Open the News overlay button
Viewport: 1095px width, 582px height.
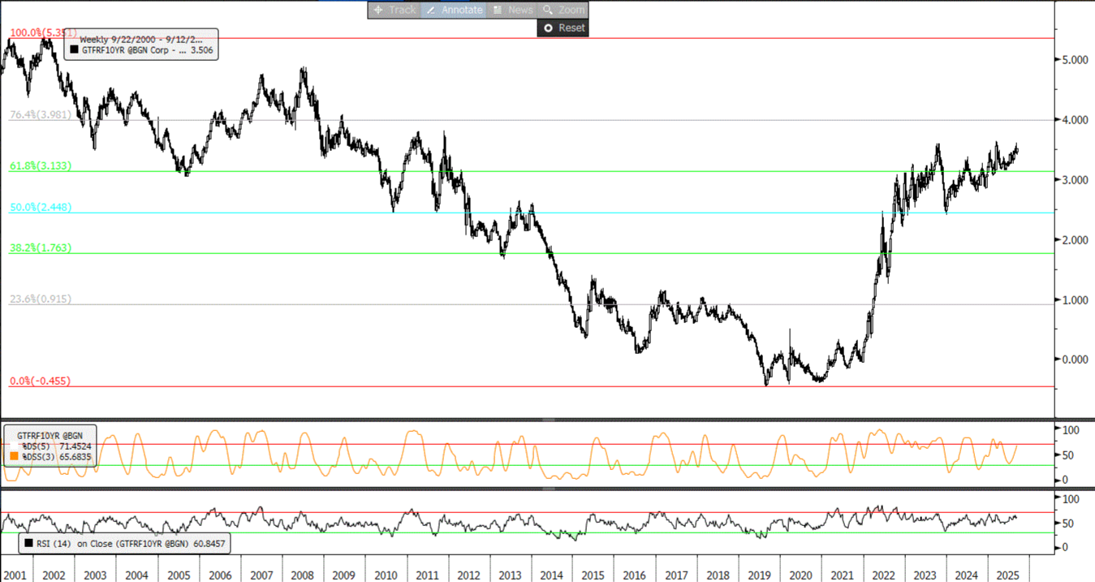513,10
